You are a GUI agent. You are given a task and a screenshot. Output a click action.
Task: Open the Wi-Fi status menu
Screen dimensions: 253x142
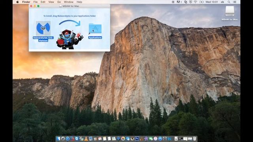coord(195,2)
